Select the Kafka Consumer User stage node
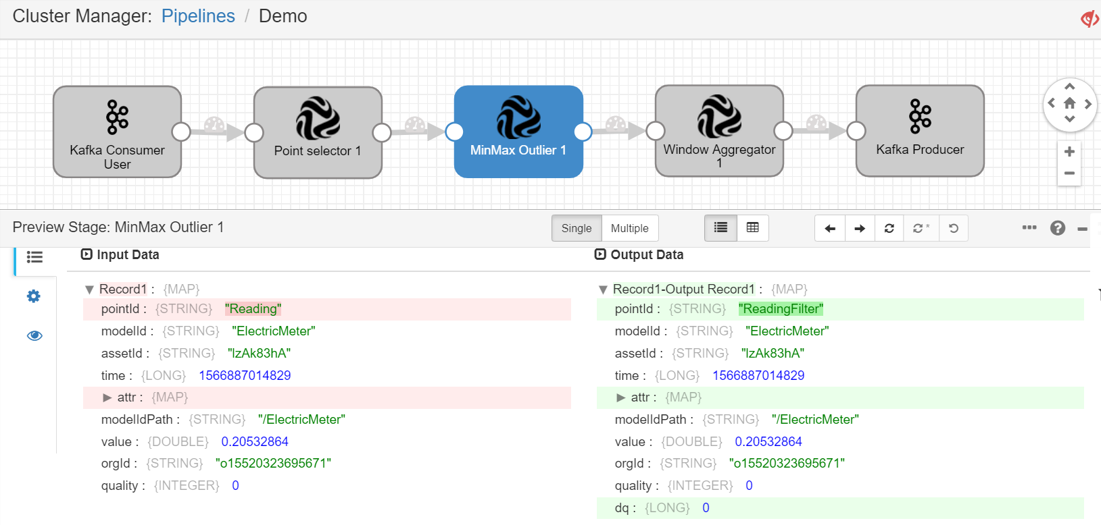1101x525 pixels. point(117,132)
